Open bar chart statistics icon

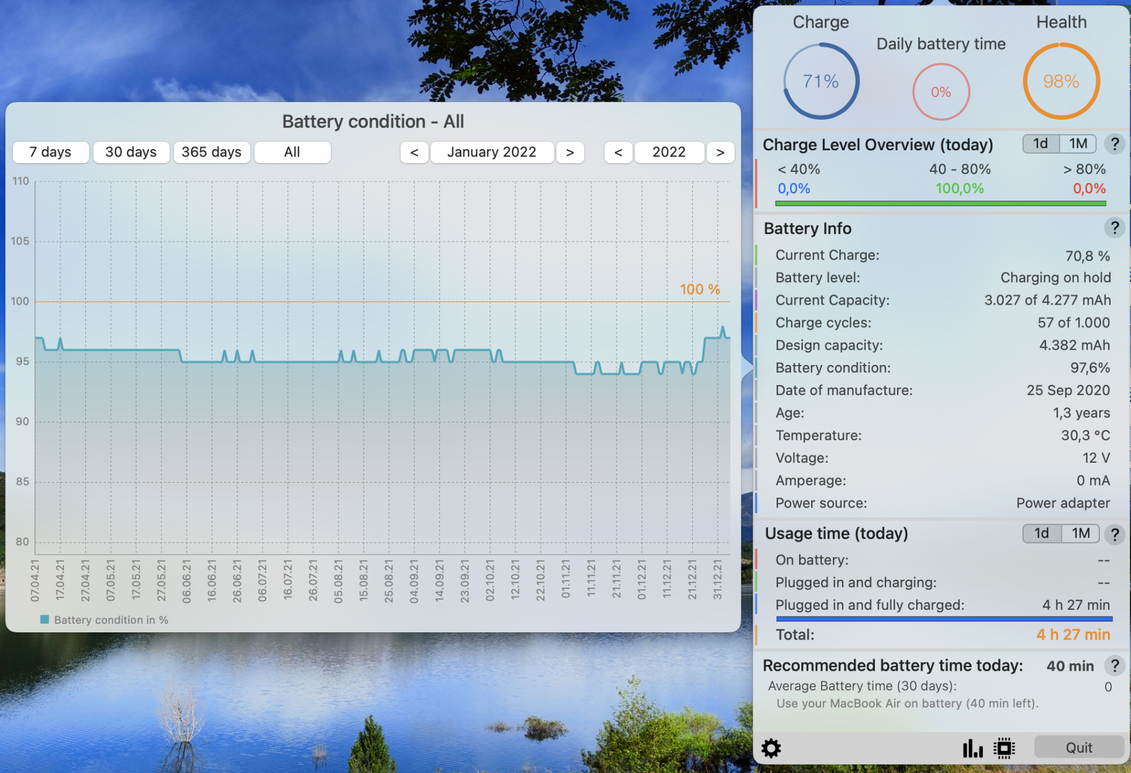coord(973,748)
